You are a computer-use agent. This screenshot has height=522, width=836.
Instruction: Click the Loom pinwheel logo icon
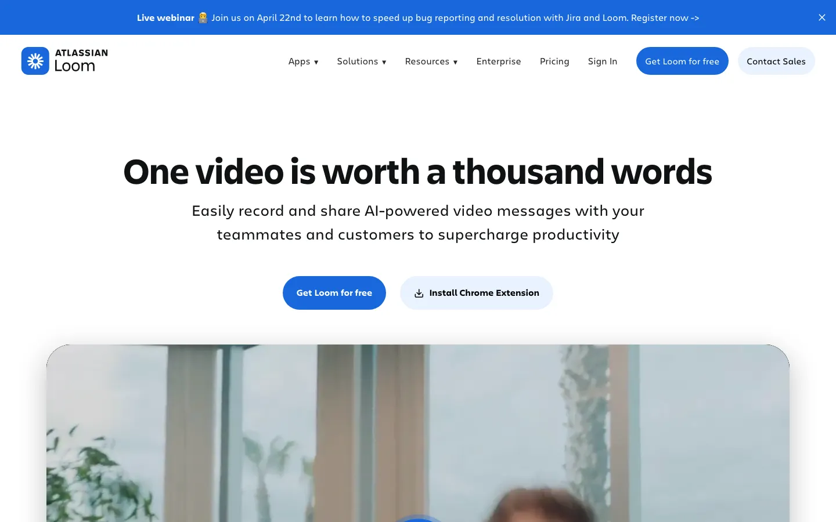click(x=35, y=61)
